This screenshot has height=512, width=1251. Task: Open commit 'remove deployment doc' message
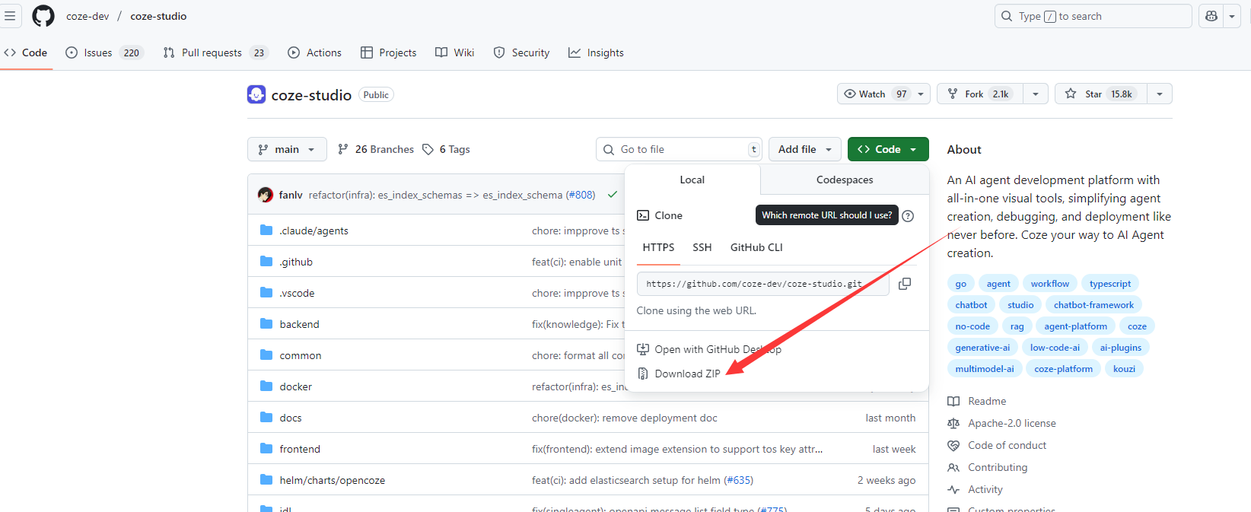click(624, 418)
